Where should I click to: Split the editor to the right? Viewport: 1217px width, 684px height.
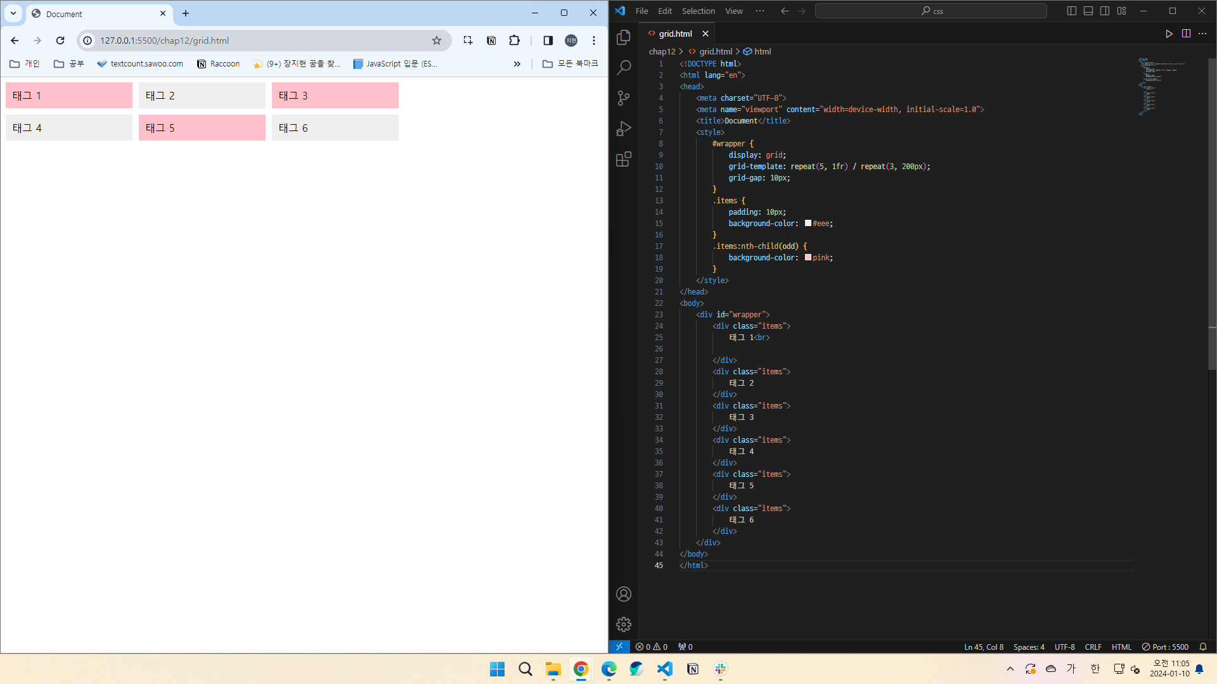click(x=1186, y=34)
